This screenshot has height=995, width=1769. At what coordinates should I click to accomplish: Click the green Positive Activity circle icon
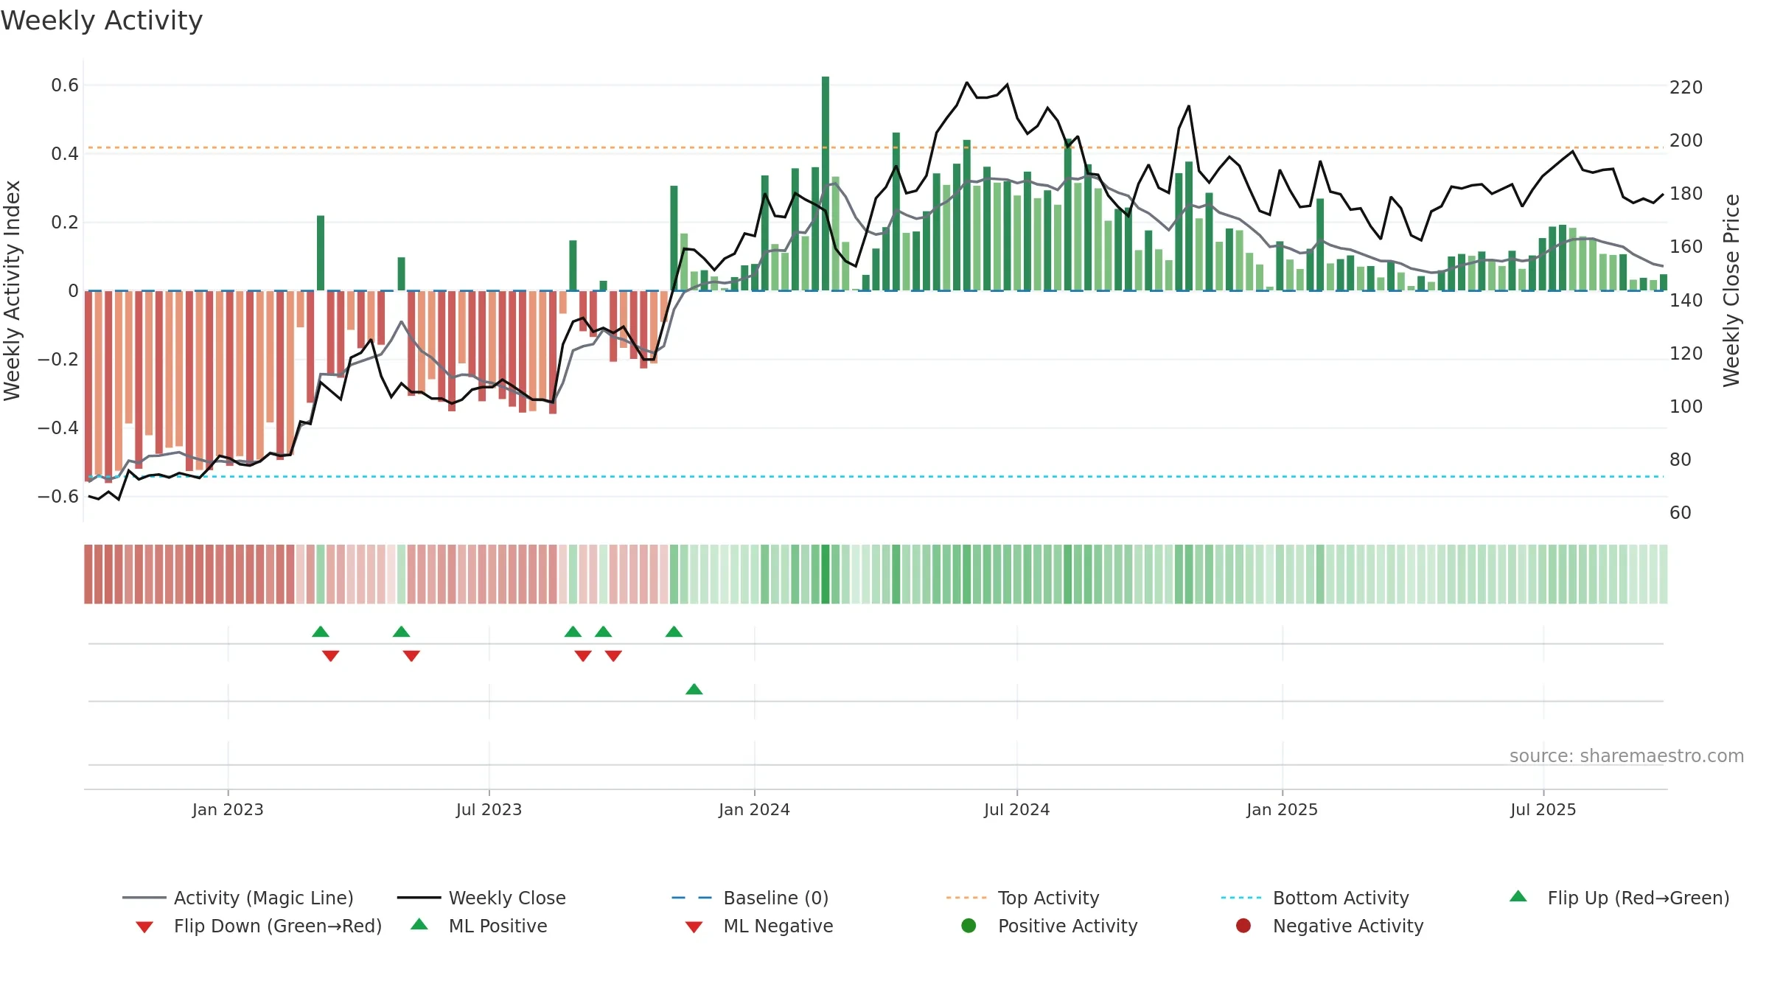pyautogui.click(x=969, y=926)
